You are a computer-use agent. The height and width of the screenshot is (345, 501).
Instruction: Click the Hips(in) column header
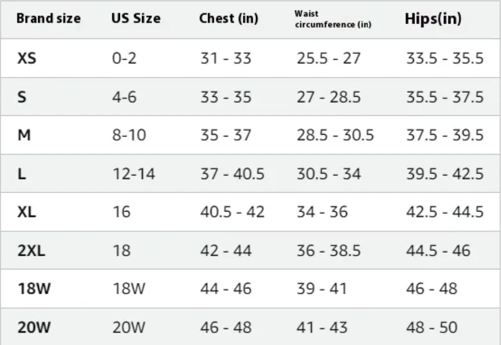[433, 19]
